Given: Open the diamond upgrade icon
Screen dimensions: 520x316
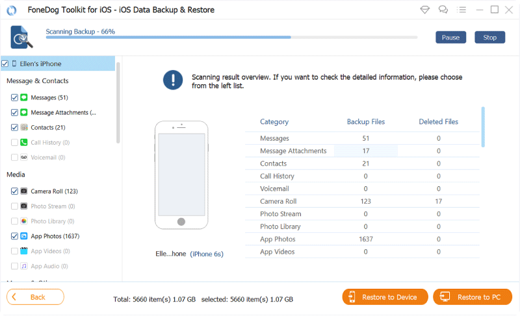Looking at the screenshot, I should 425,10.
